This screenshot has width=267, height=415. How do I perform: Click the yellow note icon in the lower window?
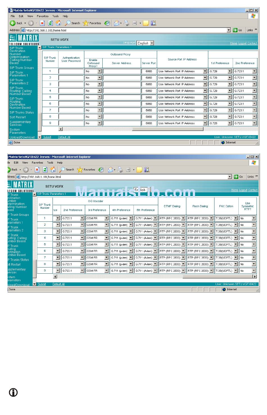[x=139, y=170]
